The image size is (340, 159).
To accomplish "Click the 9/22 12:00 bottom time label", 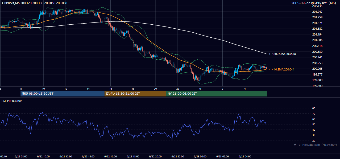I will click(x=66, y=157).
